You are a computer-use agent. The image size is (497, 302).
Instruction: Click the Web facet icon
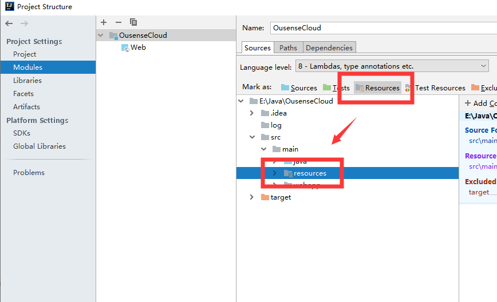click(125, 48)
